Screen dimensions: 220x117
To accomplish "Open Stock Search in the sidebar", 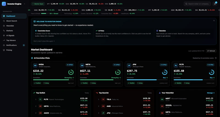I will [x=14, y=21].
